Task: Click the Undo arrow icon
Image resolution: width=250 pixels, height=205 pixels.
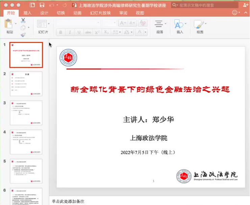Action: [x=51, y=5]
